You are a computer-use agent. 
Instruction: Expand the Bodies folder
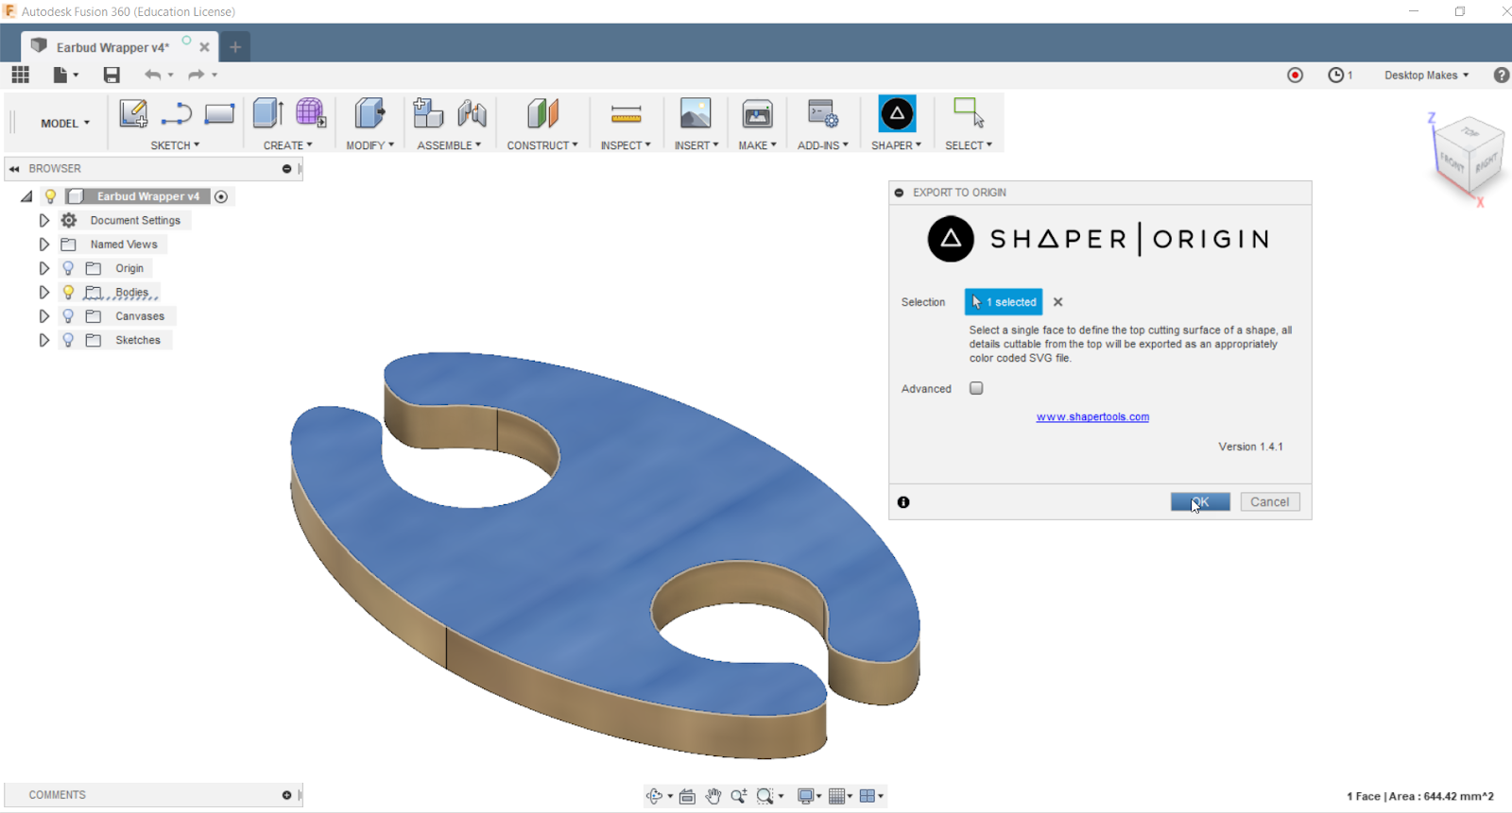(x=43, y=292)
